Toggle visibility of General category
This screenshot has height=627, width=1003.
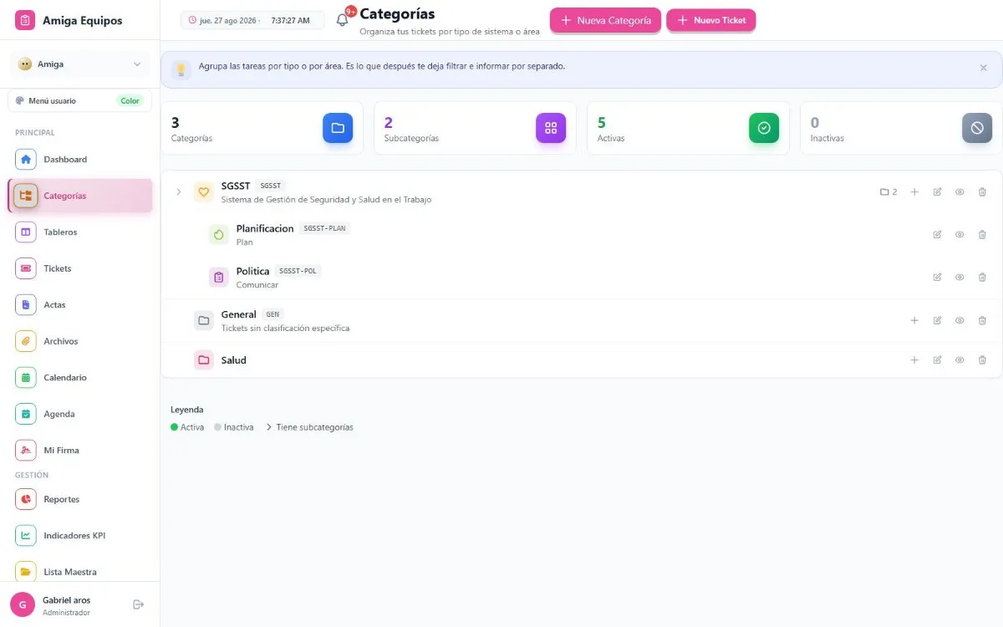pos(960,320)
